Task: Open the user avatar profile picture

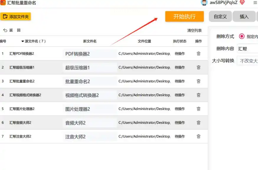Action: pos(204,2)
